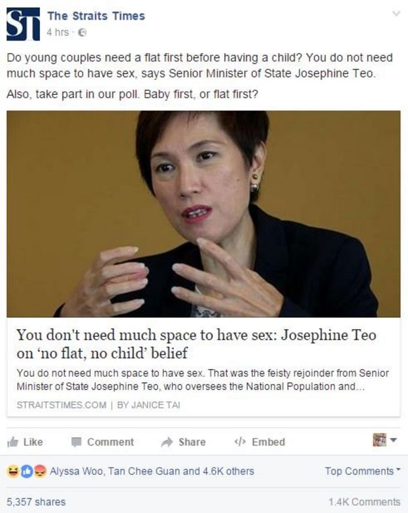
Task: Click the Embed code brackets icon
Action: point(241,442)
